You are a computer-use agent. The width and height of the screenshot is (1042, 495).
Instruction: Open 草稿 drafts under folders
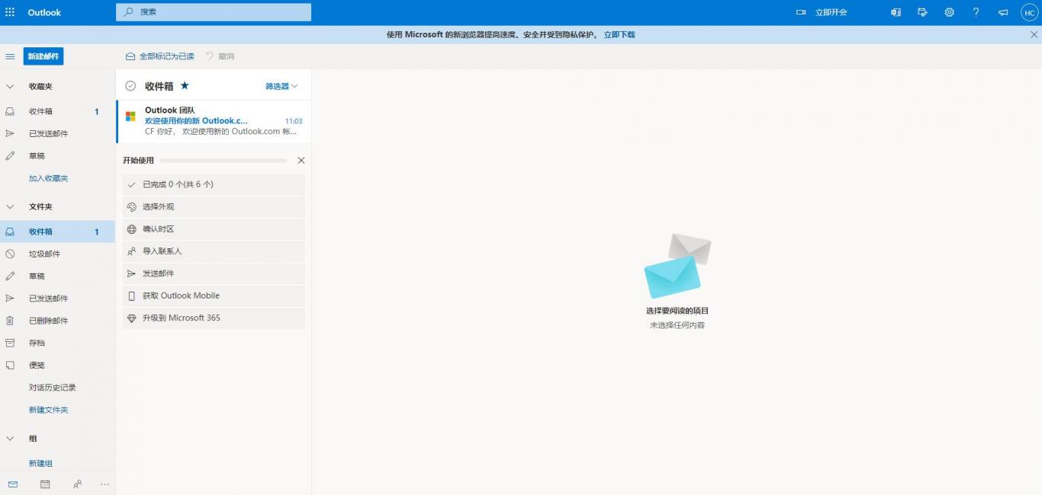pyautogui.click(x=57, y=276)
